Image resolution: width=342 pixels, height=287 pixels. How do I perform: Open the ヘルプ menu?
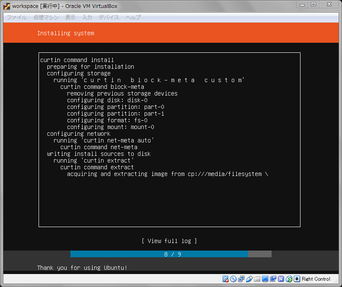pos(133,18)
